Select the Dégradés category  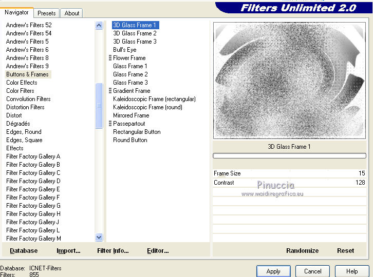(x=18, y=124)
